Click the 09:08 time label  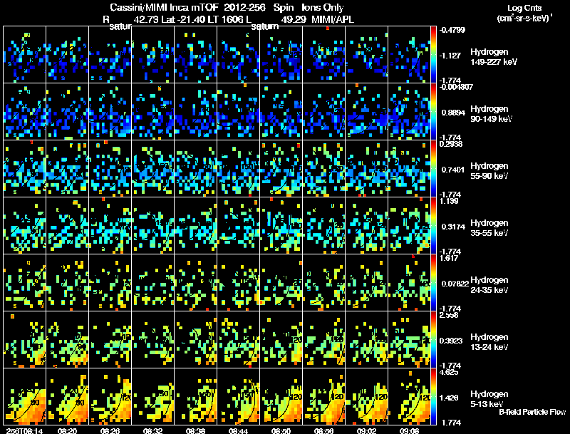point(409,430)
